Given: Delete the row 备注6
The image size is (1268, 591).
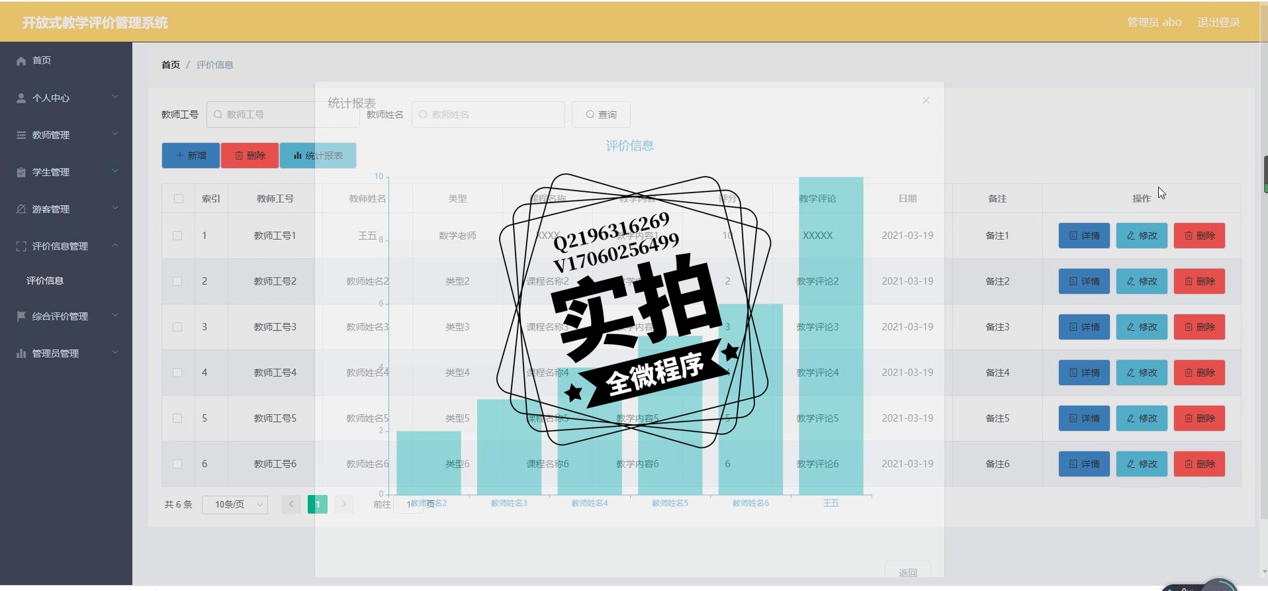Looking at the screenshot, I should [1199, 464].
